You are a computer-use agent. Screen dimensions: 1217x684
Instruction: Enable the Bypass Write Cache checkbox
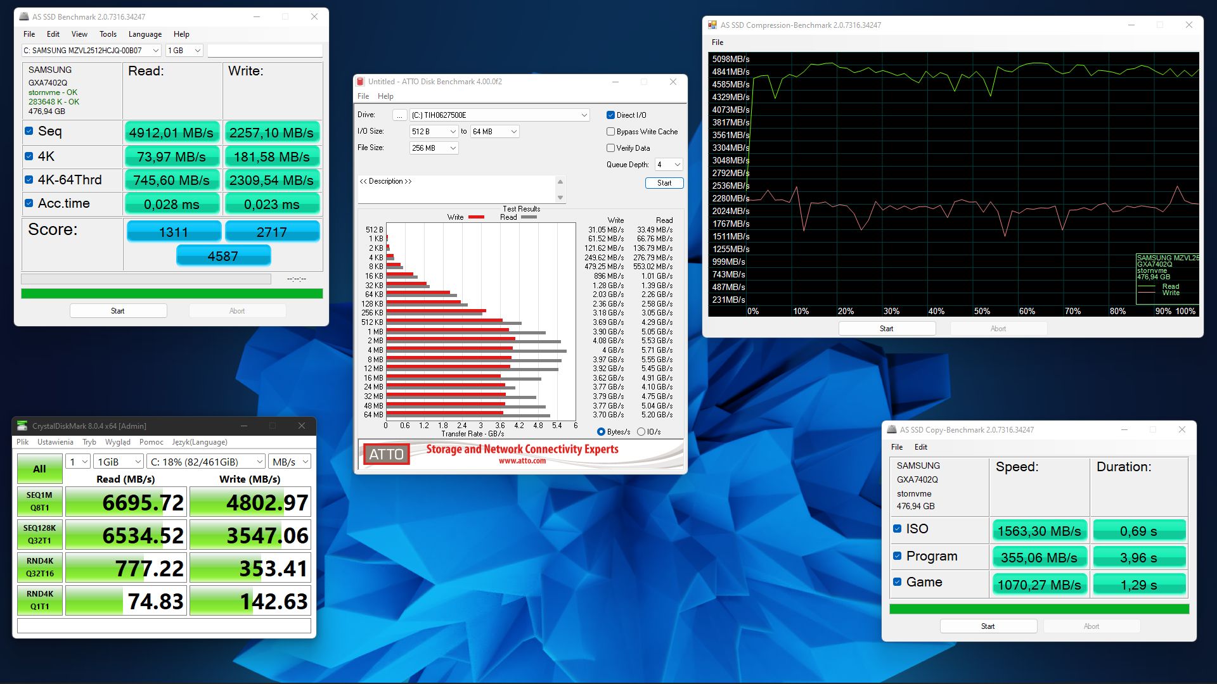click(610, 132)
